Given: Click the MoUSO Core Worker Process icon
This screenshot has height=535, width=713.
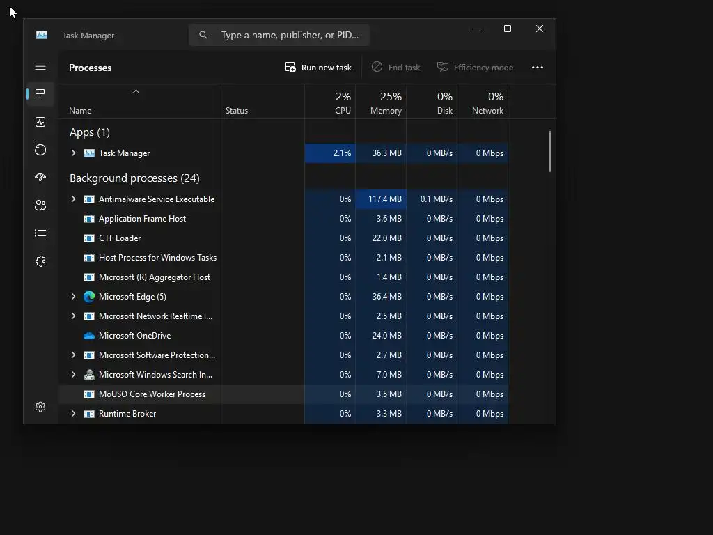Looking at the screenshot, I should 89,394.
